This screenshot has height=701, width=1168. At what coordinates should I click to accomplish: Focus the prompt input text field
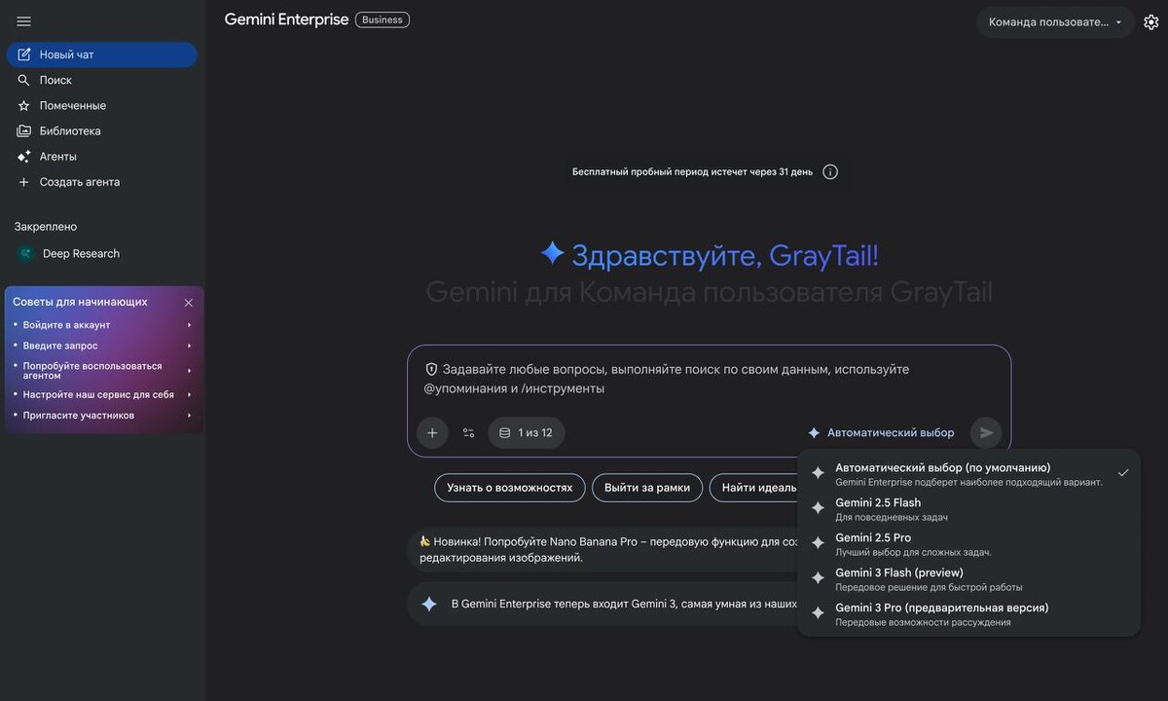tap(709, 379)
